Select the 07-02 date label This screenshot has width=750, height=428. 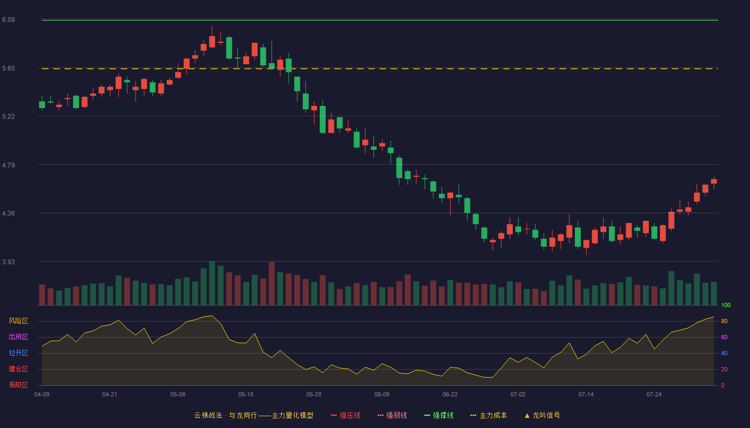(x=518, y=394)
